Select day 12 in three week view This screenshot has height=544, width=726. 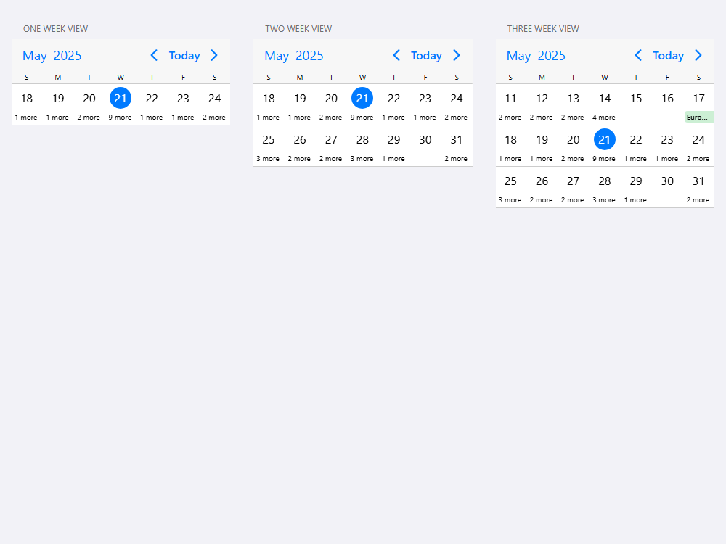pos(542,98)
